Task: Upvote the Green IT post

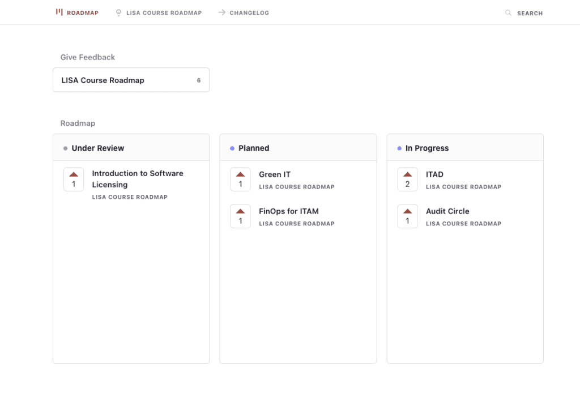Action: tap(240, 180)
